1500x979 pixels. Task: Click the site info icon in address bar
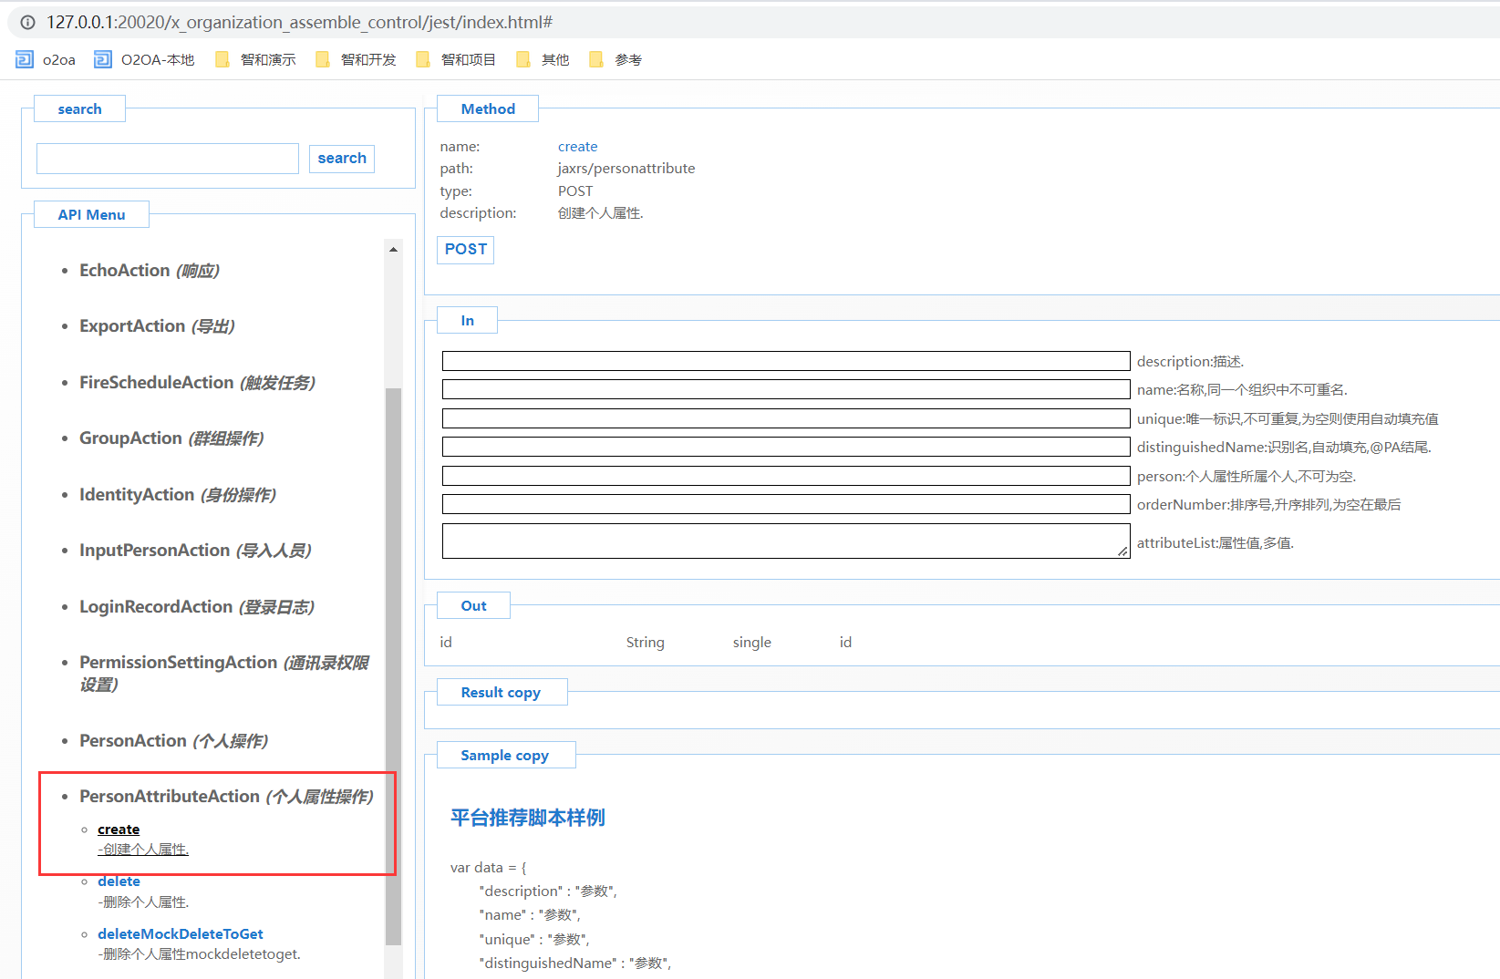click(28, 22)
